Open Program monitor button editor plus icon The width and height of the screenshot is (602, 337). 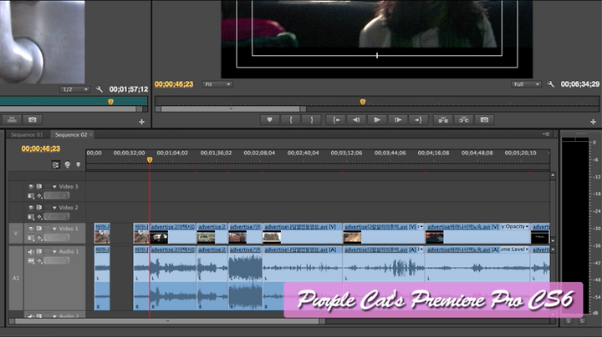click(593, 122)
